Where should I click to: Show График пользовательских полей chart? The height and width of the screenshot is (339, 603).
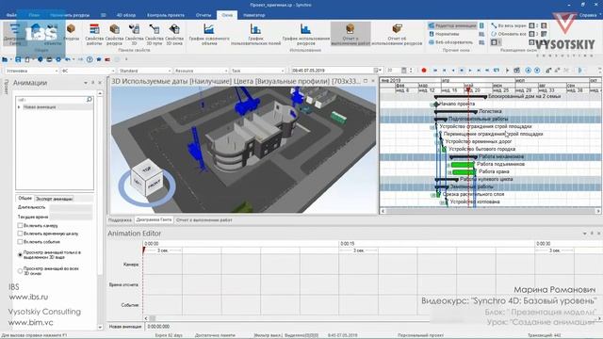click(x=255, y=35)
